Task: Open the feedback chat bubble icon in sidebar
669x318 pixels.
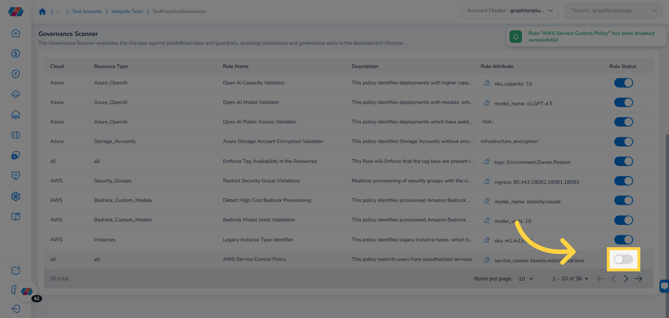Action: (x=16, y=271)
